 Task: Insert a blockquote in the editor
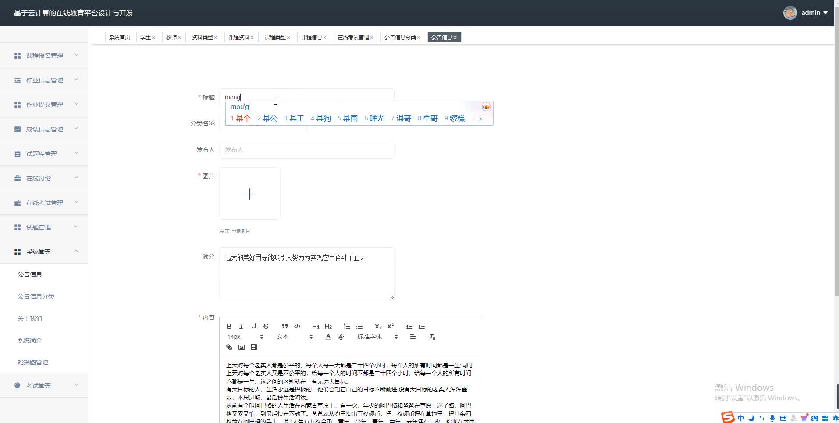(284, 326)
